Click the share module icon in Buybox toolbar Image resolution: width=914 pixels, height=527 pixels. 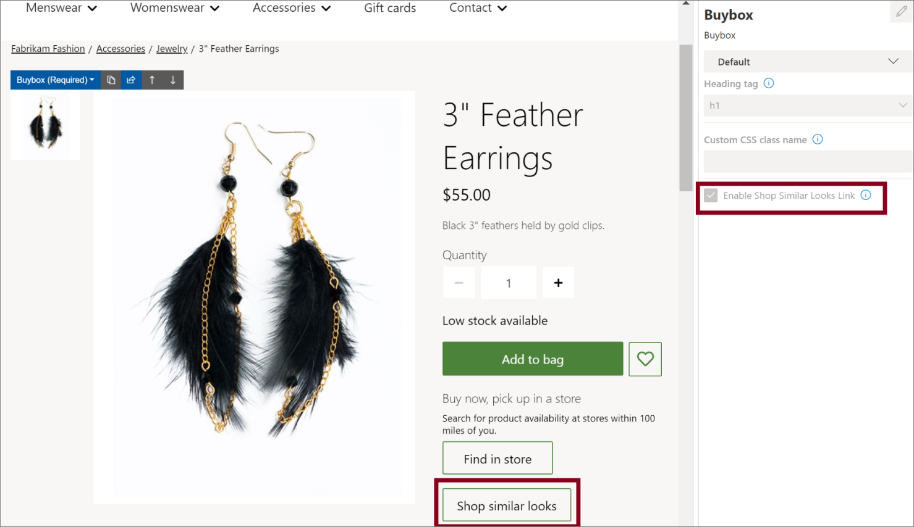(x=131, y=80)
